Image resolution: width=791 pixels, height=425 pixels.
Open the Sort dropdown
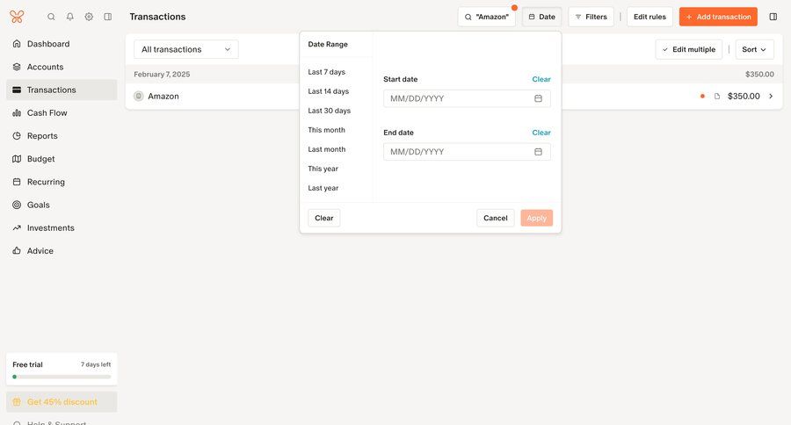point(754,49)
